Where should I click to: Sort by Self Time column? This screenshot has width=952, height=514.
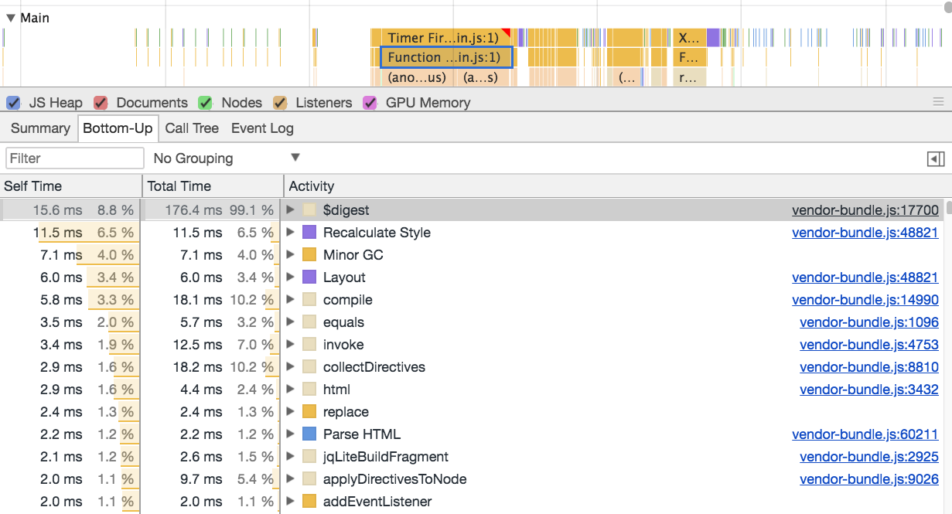point(71,186)
